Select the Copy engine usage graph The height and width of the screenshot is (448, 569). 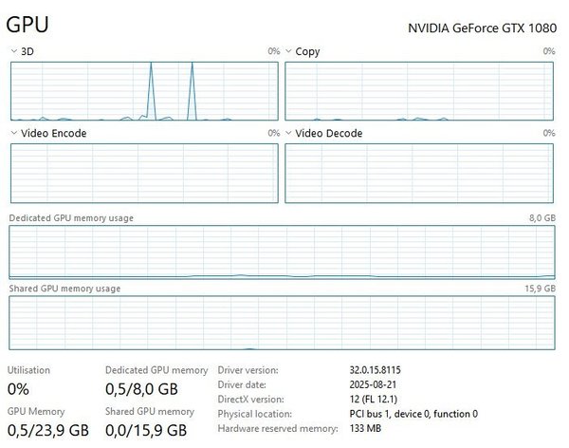point(420,91)
